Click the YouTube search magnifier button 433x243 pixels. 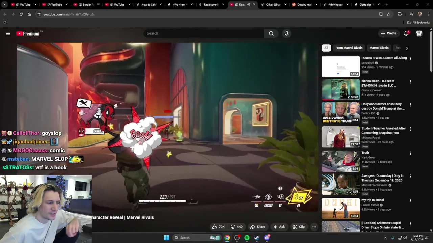pyautogui.click(x=271, y=33)
